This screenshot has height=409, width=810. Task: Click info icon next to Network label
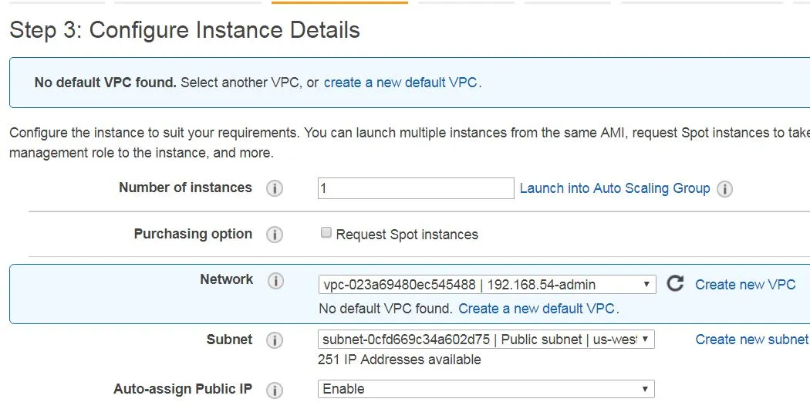[275, 281]
